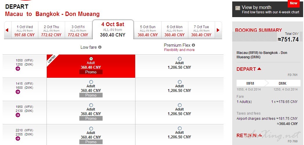Select Low fare radio for 1415 flight

91,82
